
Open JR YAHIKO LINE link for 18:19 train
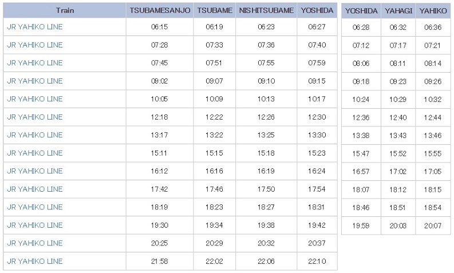point(34,207)
